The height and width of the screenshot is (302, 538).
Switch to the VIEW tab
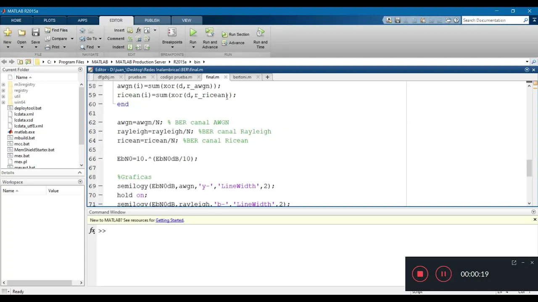pos(186,20)
